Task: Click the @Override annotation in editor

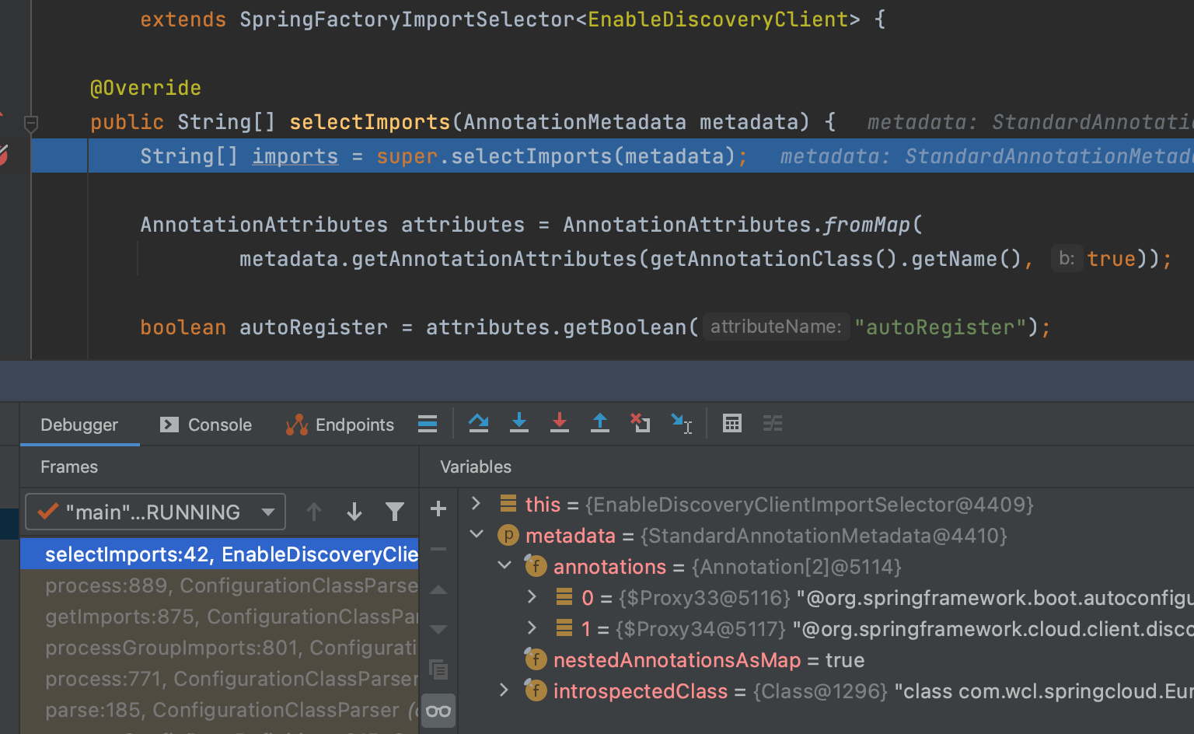Action: pos(145,88)
